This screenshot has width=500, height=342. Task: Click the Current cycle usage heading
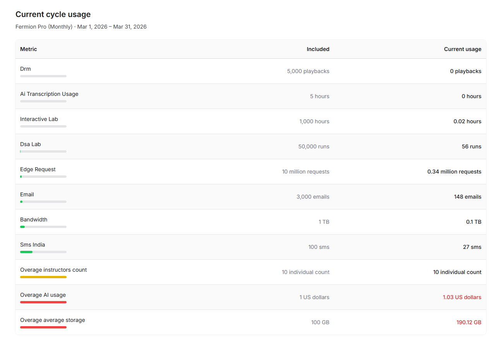(x=53, y=14)
